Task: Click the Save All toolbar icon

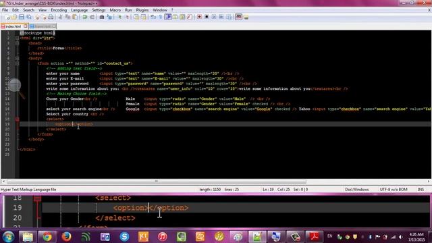Action: click(x=28, y=17)
